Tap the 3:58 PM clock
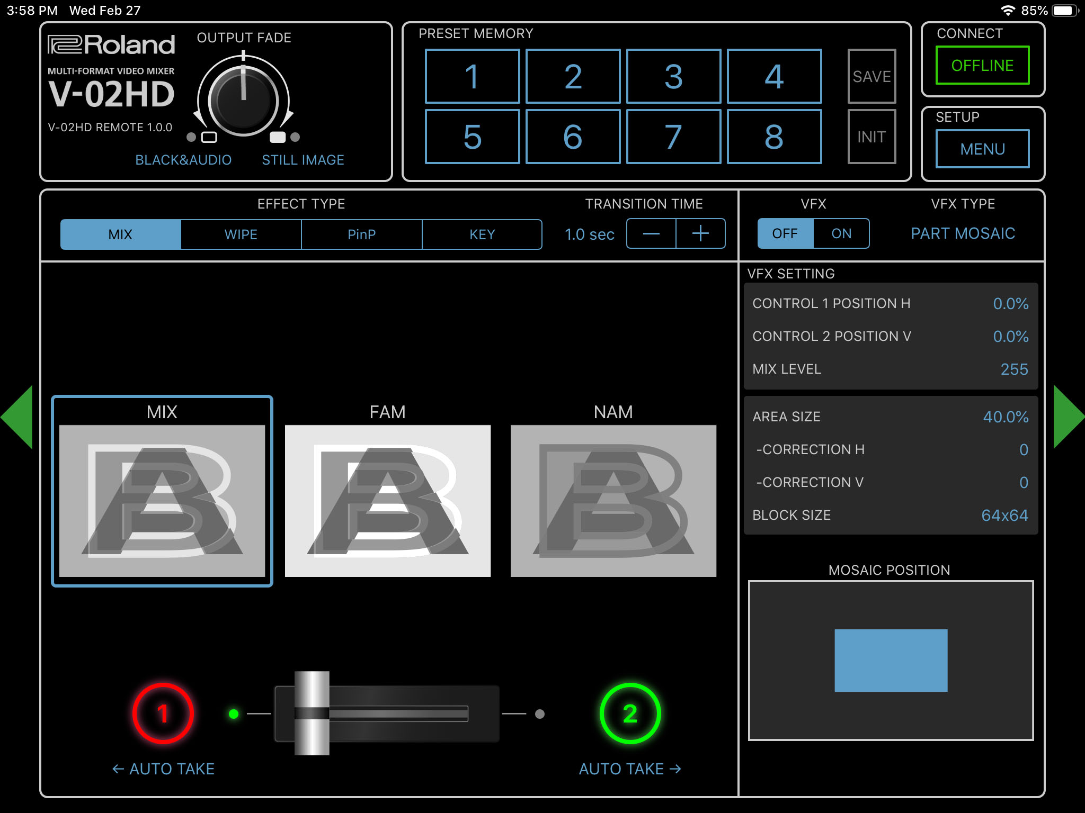 32,11
